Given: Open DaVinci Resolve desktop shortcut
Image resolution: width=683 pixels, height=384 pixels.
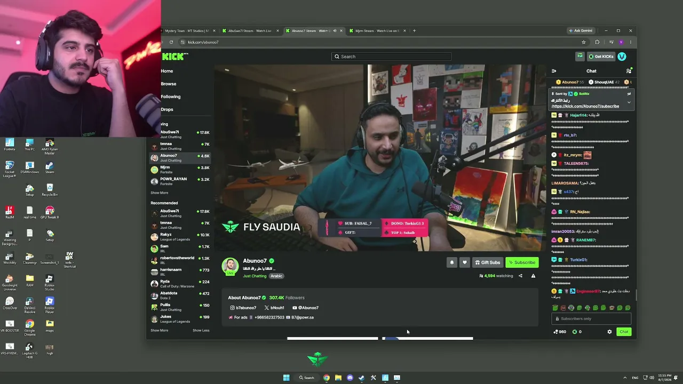Looking at the screenshot, I should coord(29,306).
